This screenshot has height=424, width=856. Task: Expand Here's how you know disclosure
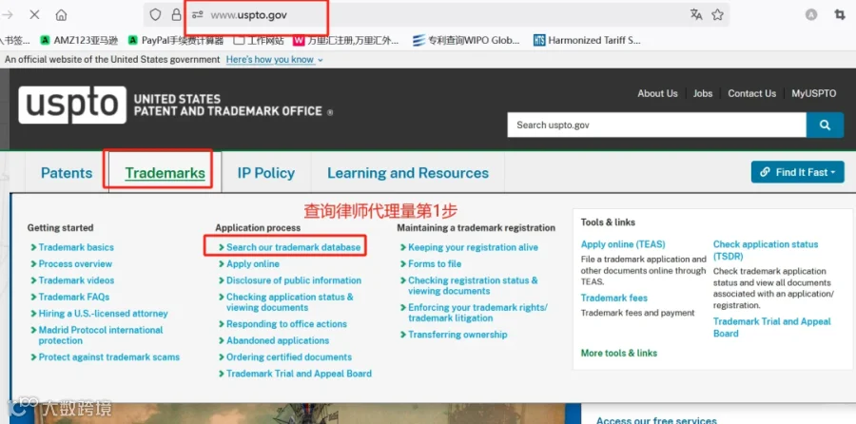pyautogui.click(x=275, y=60)
